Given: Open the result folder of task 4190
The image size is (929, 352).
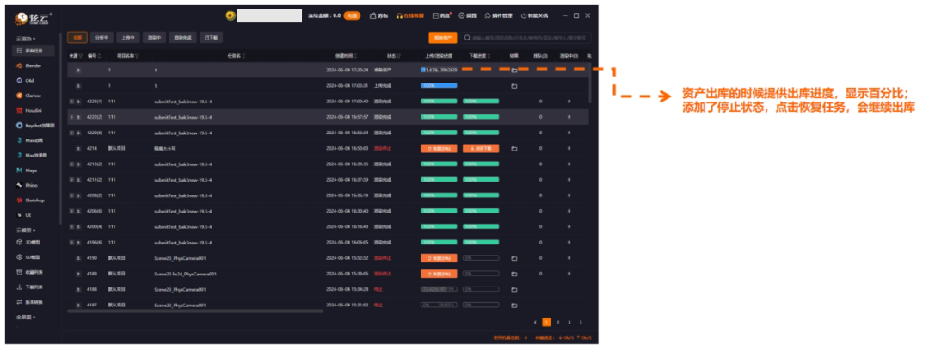Looking at the screenshot, I should coord(514,258).
